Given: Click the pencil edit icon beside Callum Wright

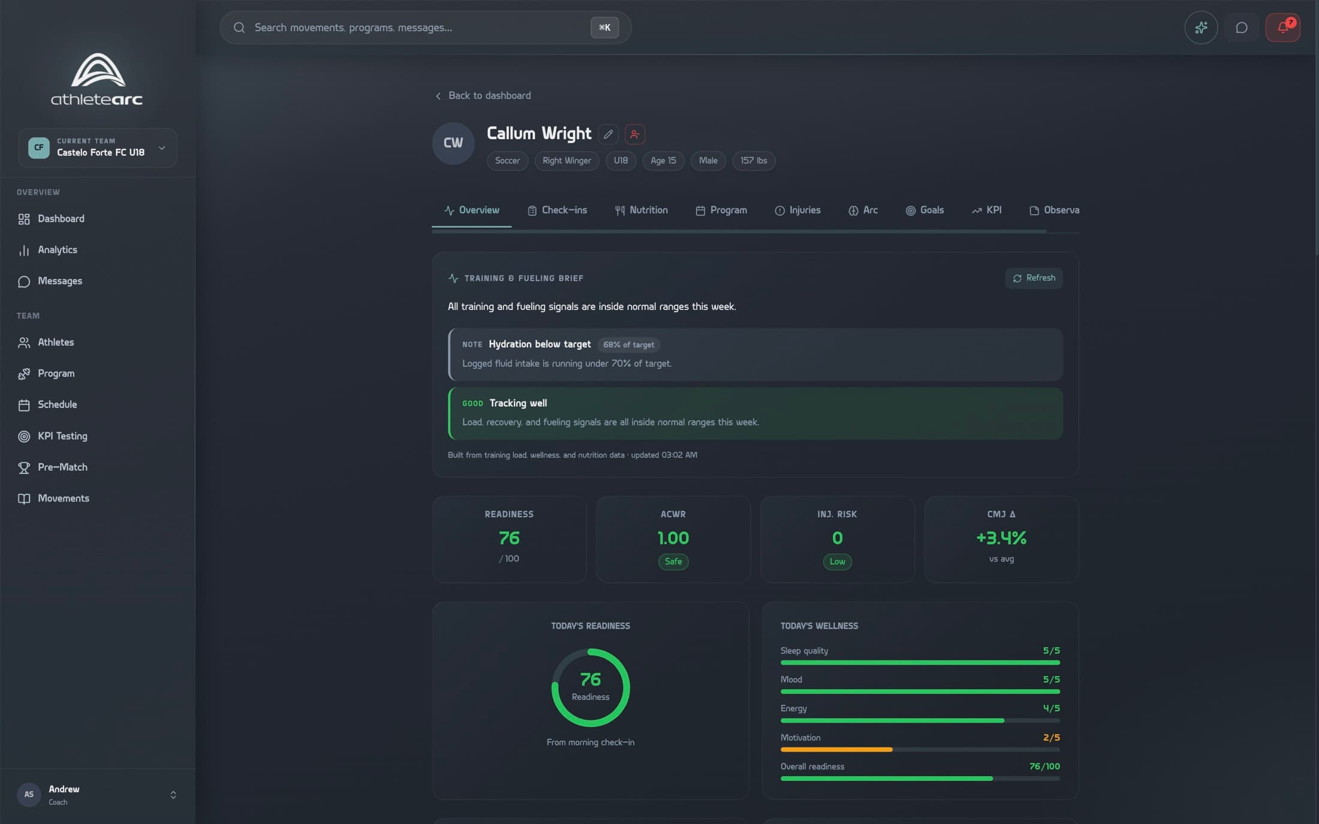Looking at the screenshot, I should coord(608,134).
